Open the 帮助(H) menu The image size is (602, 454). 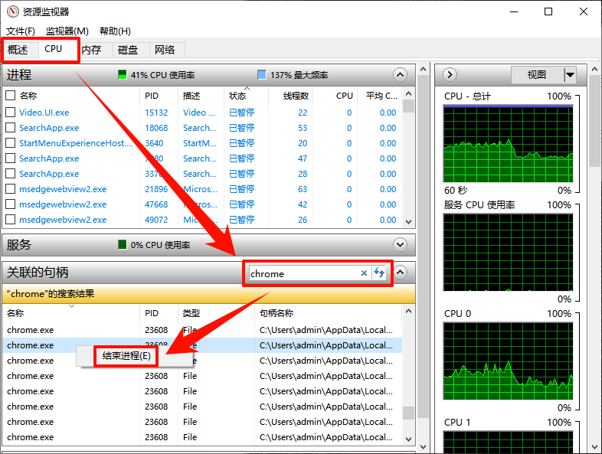pyautogui.click(x=115, y=31)
